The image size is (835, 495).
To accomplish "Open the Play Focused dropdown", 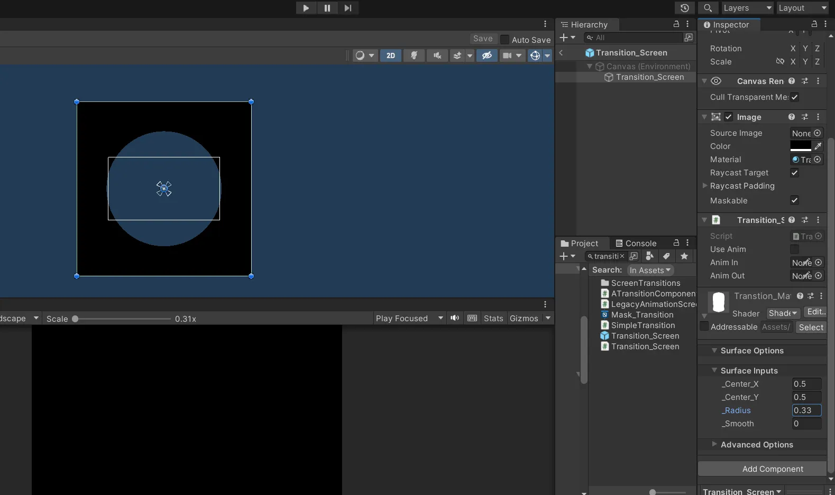I will click(x=409, y=318).
